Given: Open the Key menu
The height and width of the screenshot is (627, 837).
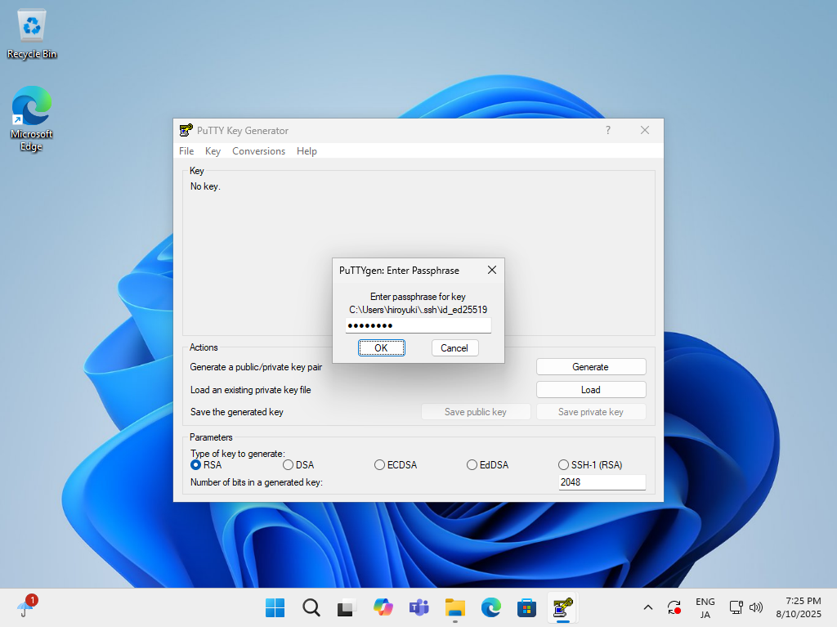Looking at the screenshot, I should pos(213,151).
